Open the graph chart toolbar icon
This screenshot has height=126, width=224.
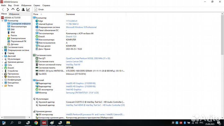(28, 9)
